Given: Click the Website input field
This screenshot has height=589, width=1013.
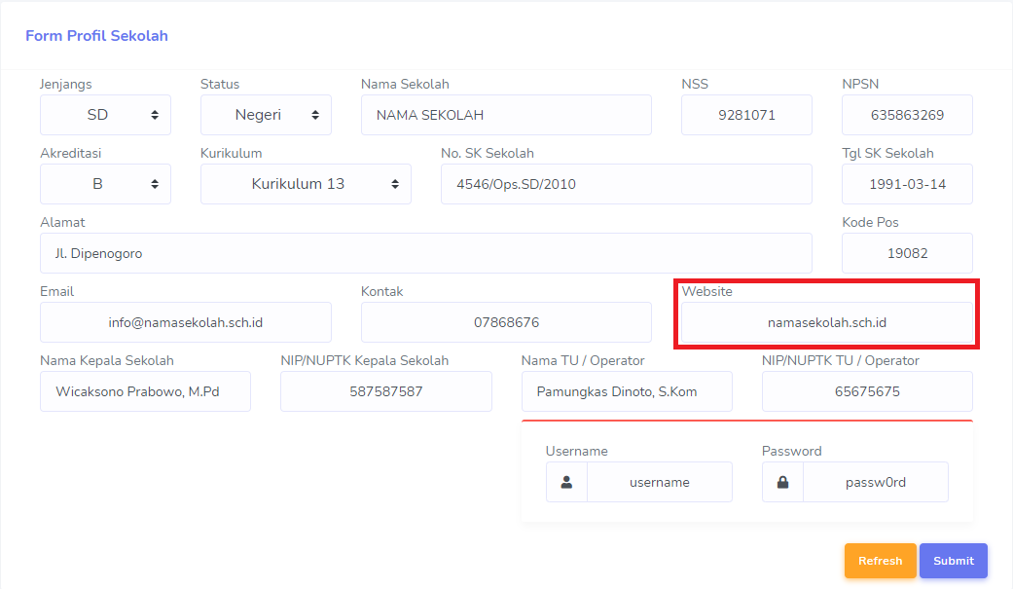Looking at the screenshot, I should tap(826, 322).
